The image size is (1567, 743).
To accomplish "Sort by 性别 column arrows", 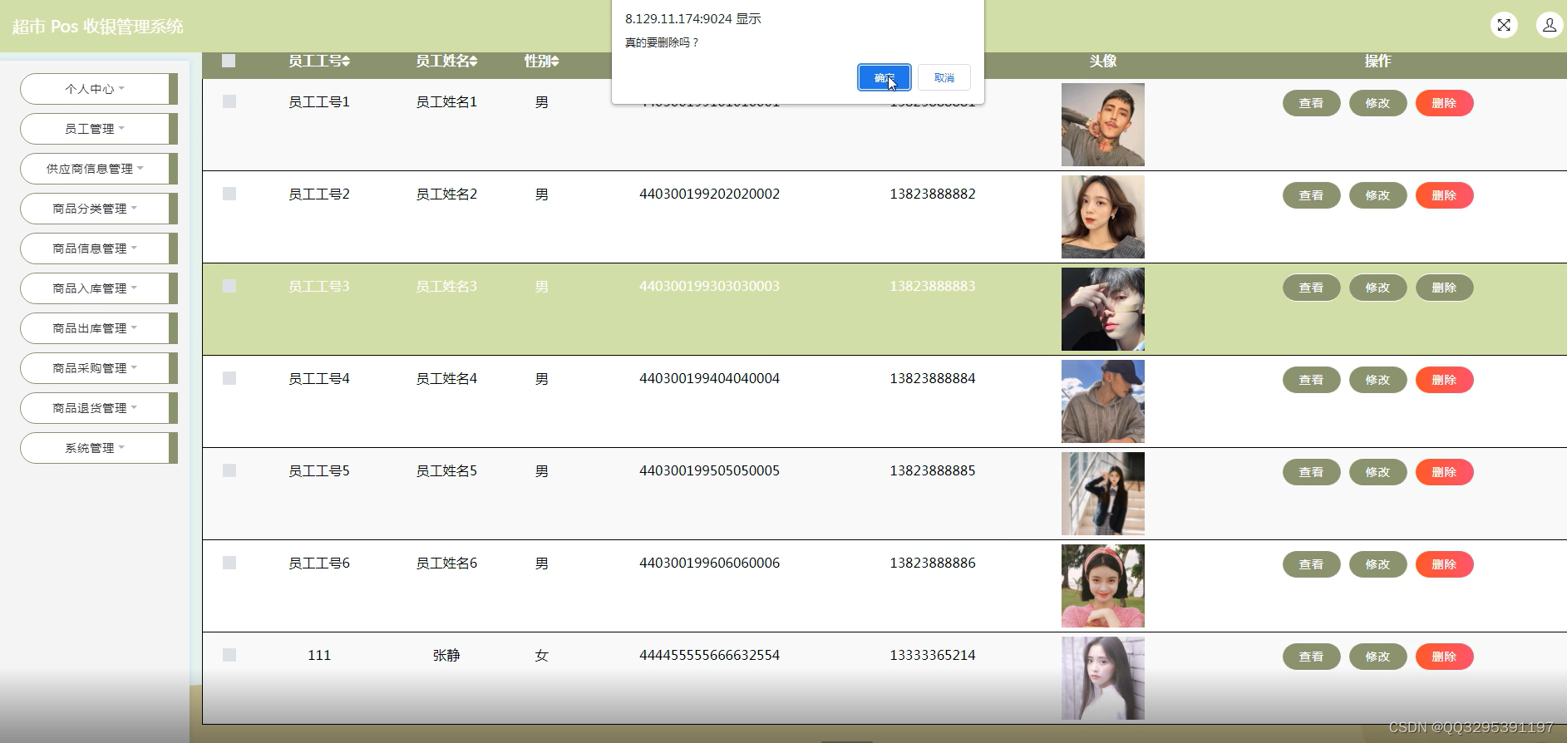I will (x=554, y=62).
